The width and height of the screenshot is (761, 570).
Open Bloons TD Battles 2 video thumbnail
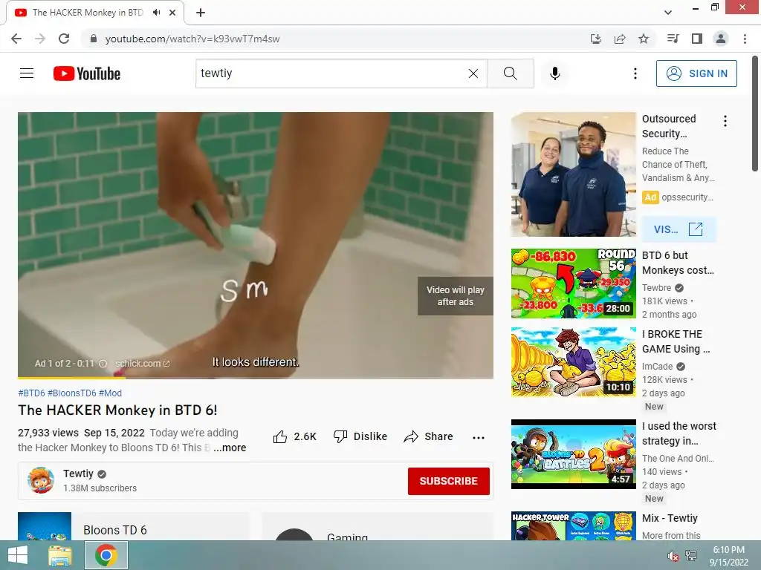[573, 454]
